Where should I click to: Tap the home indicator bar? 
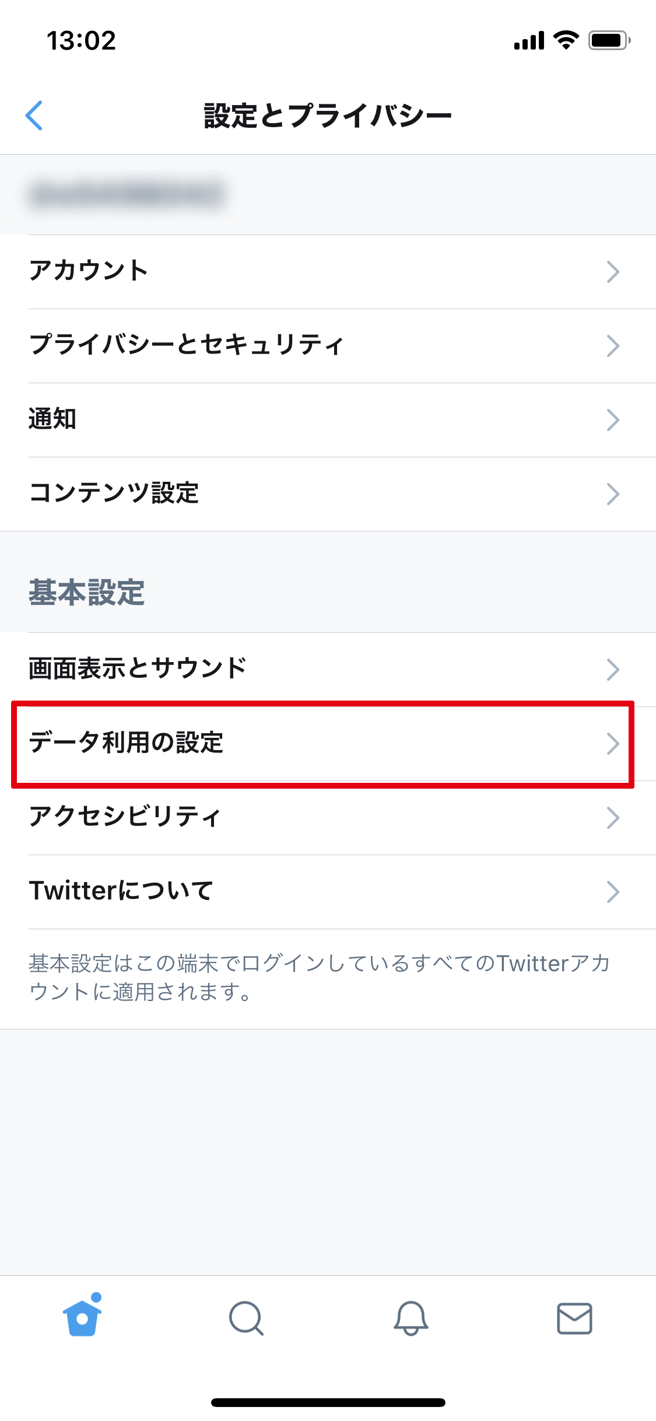(x=328, y=1402)
